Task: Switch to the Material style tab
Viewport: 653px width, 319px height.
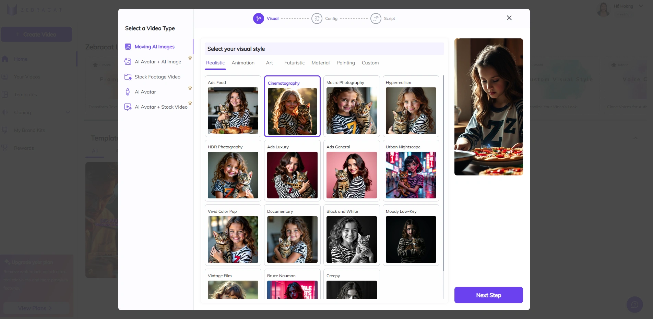Action: click(x=321, y=63)
